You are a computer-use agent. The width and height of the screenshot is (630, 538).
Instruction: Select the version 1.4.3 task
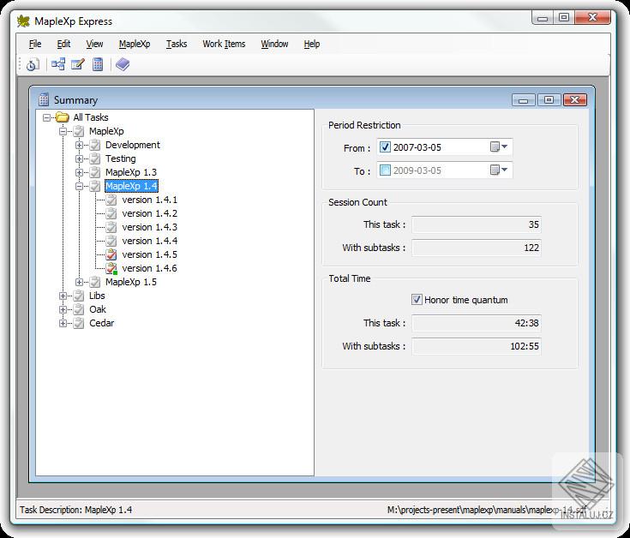(x=149, y=227)
